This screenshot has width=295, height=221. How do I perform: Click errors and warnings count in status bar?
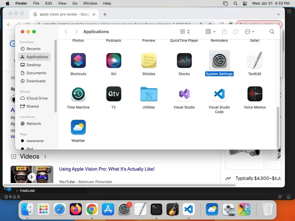[12, 197]
